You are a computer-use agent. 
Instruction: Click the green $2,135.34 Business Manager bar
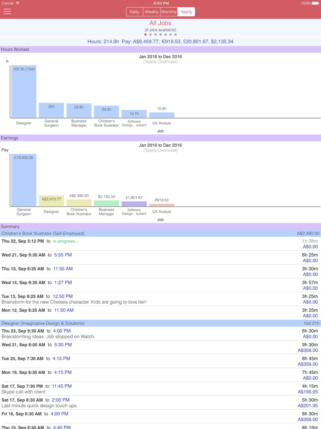coord(107,203)
